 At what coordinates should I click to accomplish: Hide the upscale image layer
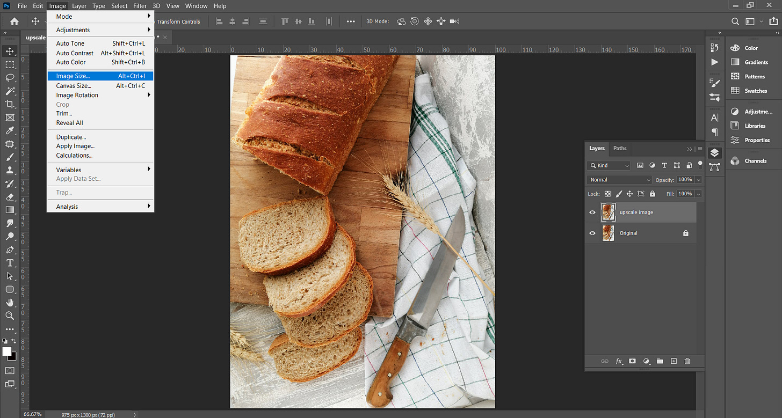point(592,212)
